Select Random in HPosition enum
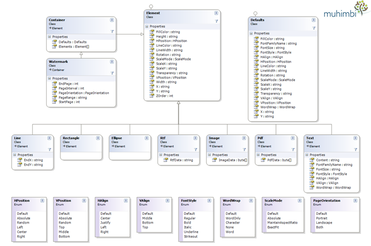Screen dimensions: 371x246 tap(23, 222)
